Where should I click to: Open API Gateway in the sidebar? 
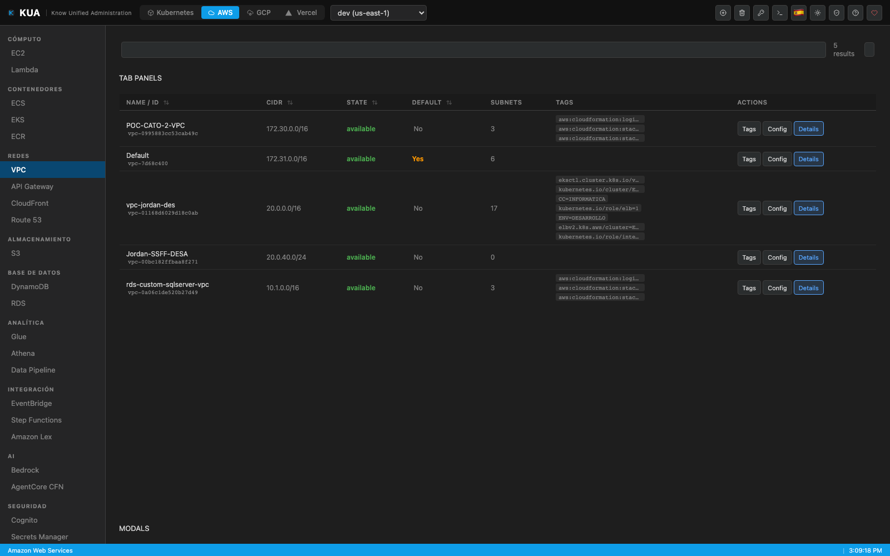[x=53, y=187]
